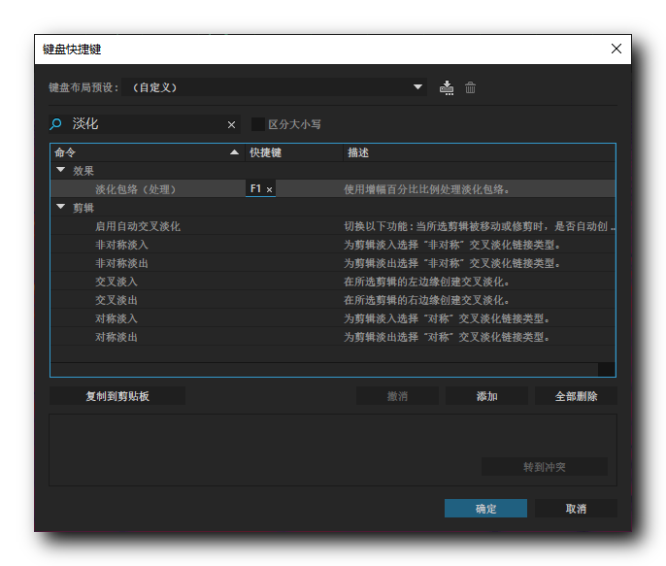The image size is (666, 566).
Task: Click the save keyboard layout preset icon
Action: tap(447, 87)
